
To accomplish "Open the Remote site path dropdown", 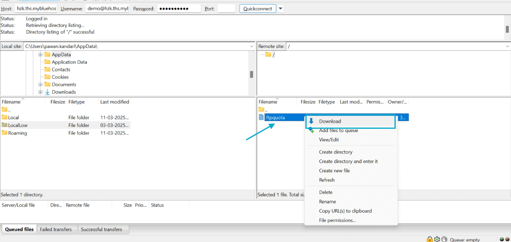I will [x=508, y=46].
